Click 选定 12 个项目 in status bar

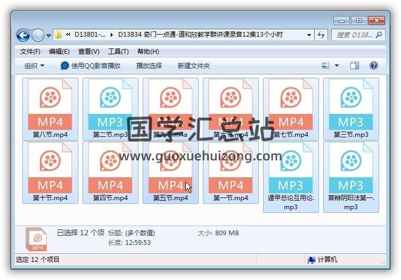click(38, 260)
